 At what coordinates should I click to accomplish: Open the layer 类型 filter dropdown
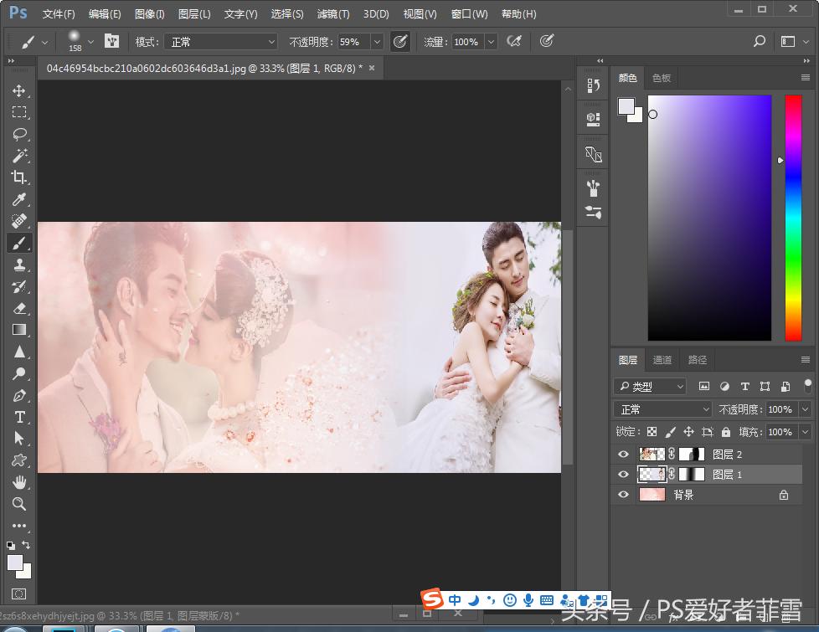click(650, 387)
